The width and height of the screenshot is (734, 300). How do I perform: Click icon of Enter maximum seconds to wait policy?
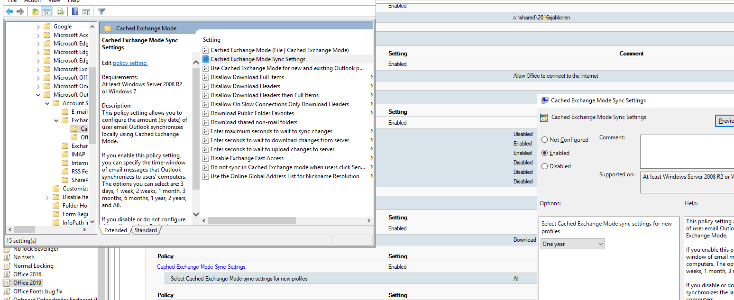(x=206, y=131)
